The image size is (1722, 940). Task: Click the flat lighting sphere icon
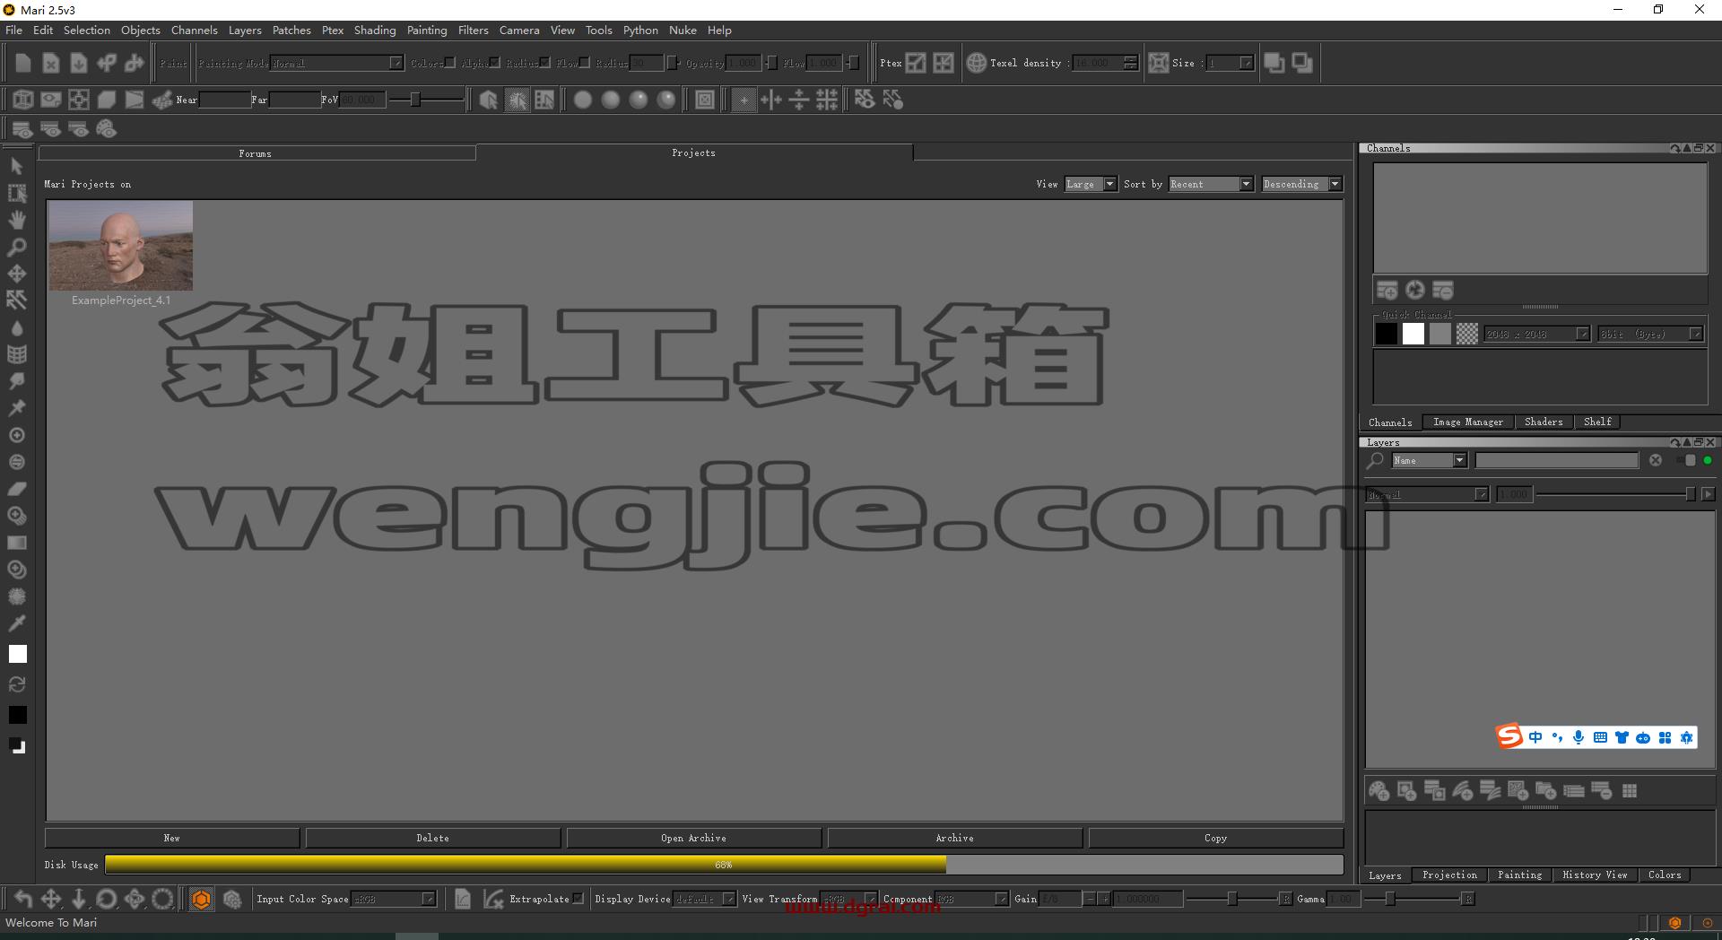pyautogui.click(x=583, y=100)
